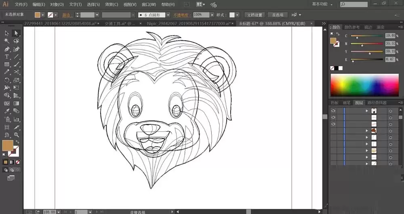
Task: Toggle visibility of the third layer
Action: 333,124
